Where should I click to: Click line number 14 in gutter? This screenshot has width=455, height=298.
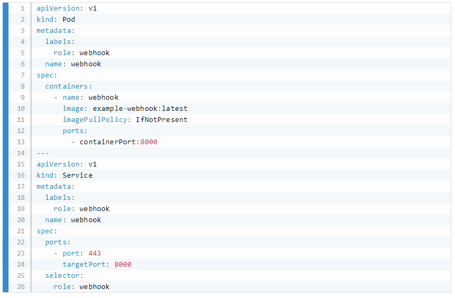(21, 153)
